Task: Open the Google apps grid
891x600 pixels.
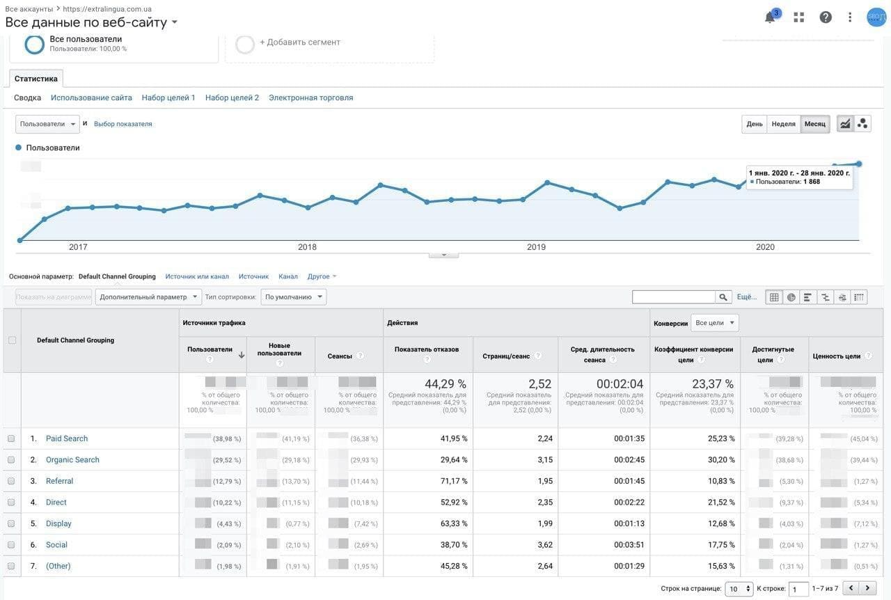Action: 799,17
